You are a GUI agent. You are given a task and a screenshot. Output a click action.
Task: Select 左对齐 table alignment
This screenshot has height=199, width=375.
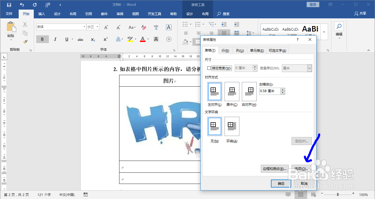[215, 91]
